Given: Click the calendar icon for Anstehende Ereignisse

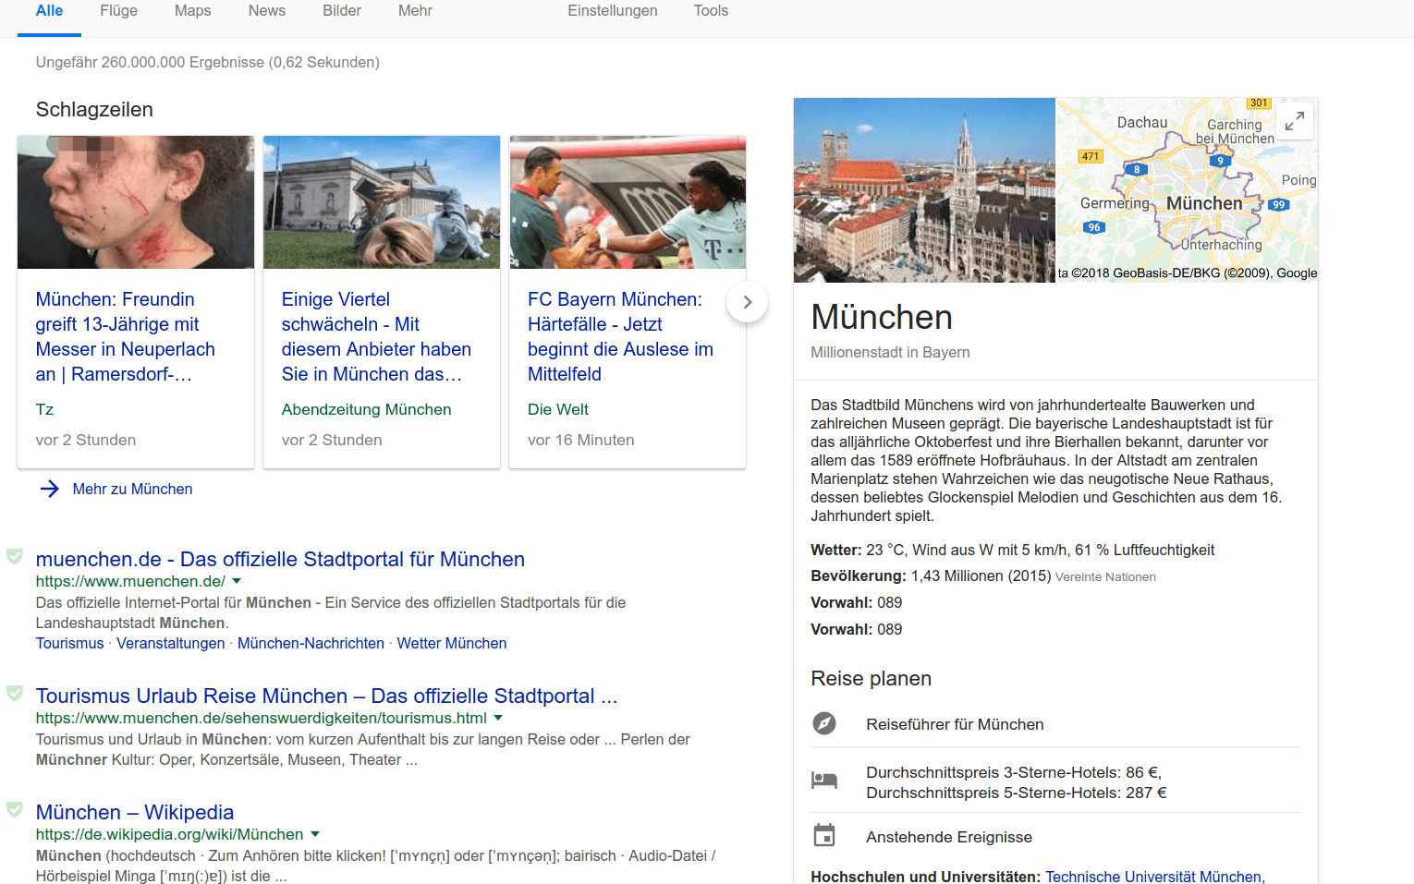Looking at the screenshot, I should 824,835.
